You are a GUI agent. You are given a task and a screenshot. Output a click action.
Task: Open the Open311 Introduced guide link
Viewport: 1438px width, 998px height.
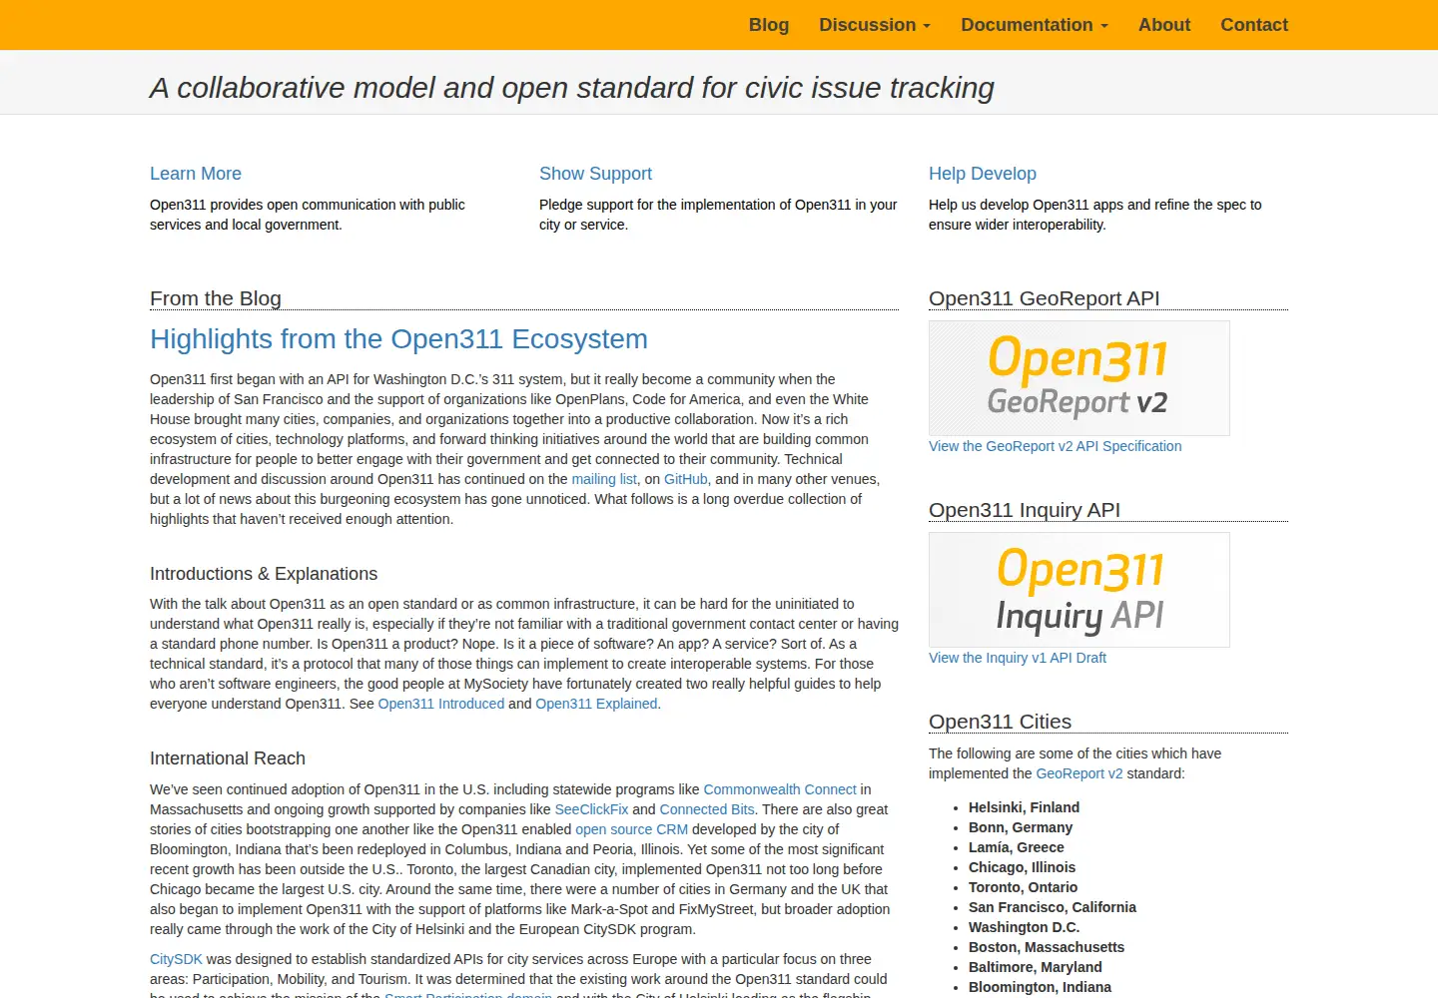[441, 704]
